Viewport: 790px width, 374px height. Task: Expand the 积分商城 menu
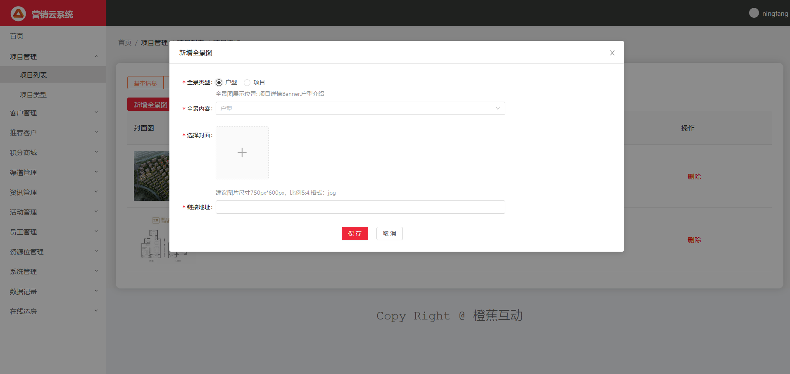(53, 152)
